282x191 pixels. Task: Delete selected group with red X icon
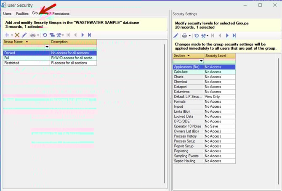pos(17,35)
